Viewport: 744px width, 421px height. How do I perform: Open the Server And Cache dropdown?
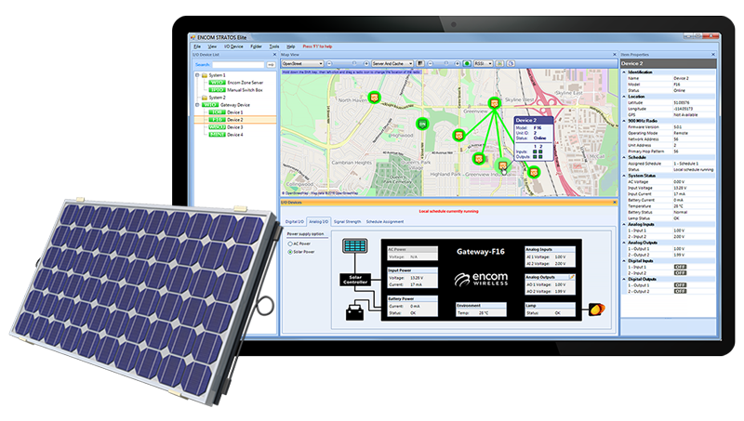pyautogui.click(x=392, y=63)
